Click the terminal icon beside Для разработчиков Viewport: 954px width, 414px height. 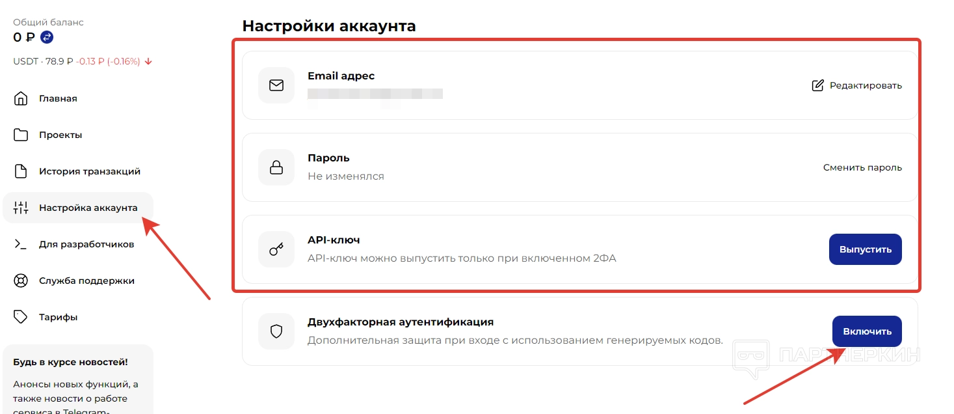click(21, 244)
